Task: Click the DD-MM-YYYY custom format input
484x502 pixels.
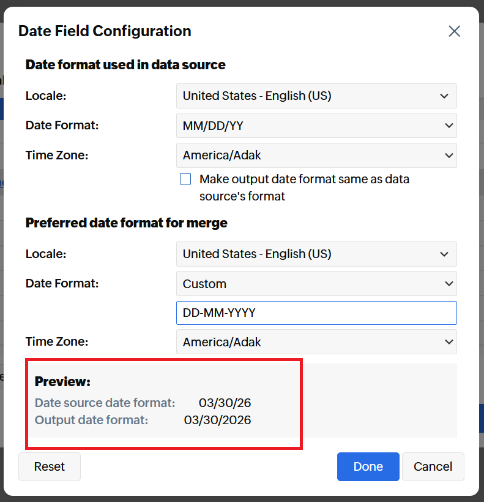Action: click(x=316, y=313)
